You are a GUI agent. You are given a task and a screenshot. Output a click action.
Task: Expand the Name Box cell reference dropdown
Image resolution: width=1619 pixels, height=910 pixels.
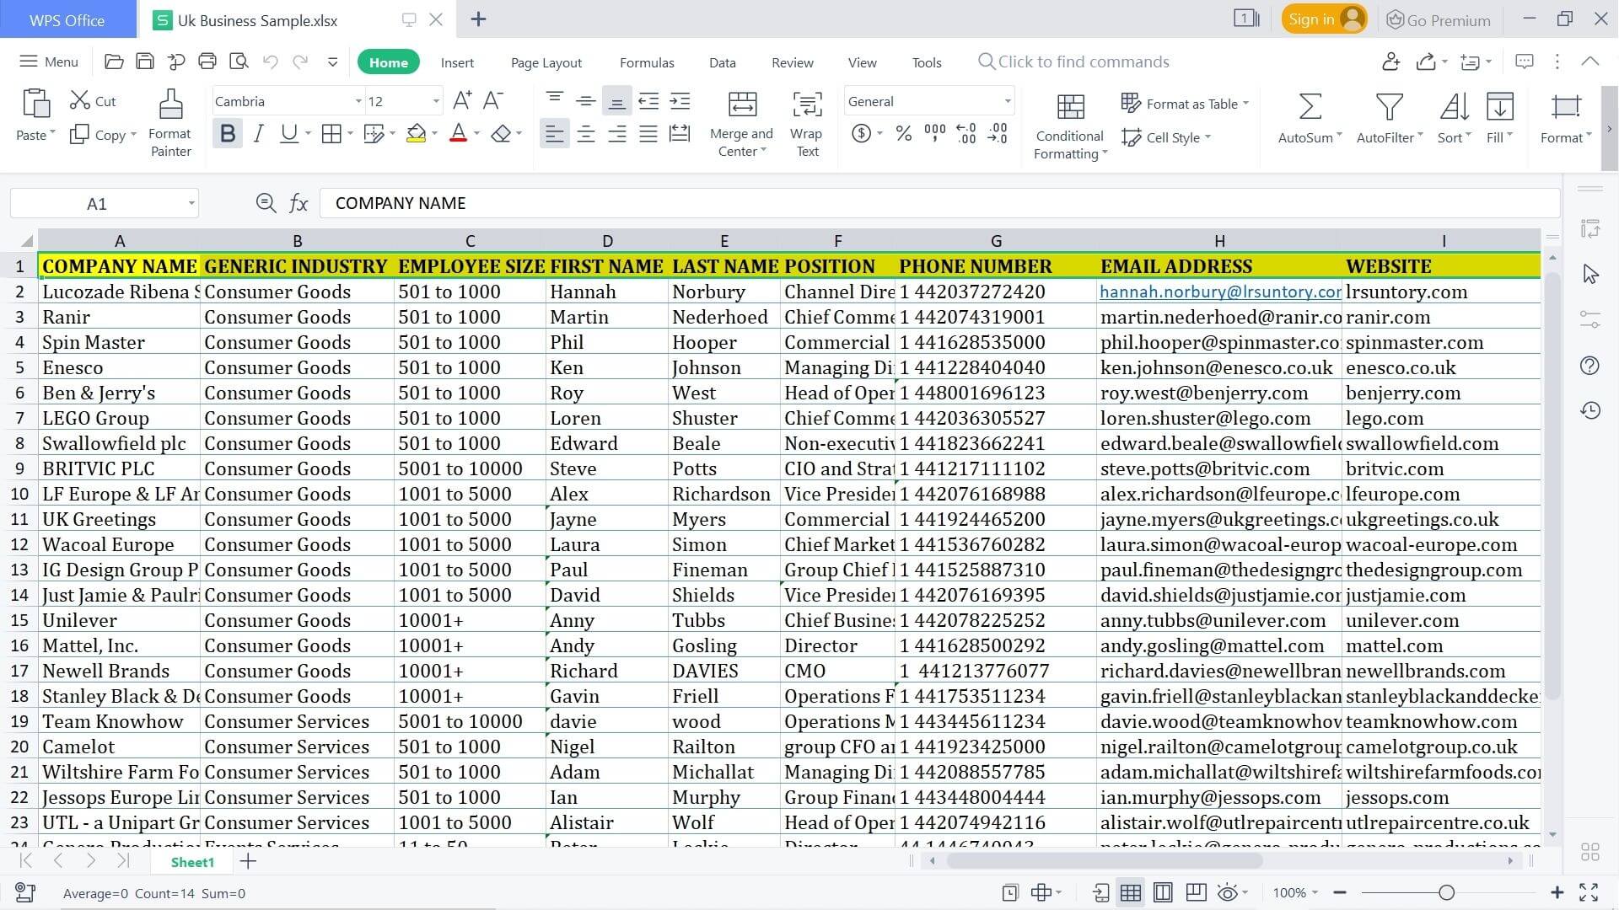(191, 204)
